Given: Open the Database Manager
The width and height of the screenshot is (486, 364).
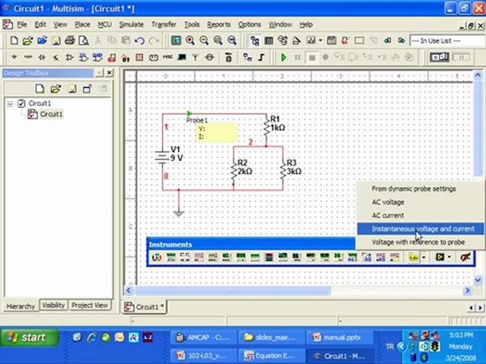Looking at the screenshot, I should [x=282, y=40].
